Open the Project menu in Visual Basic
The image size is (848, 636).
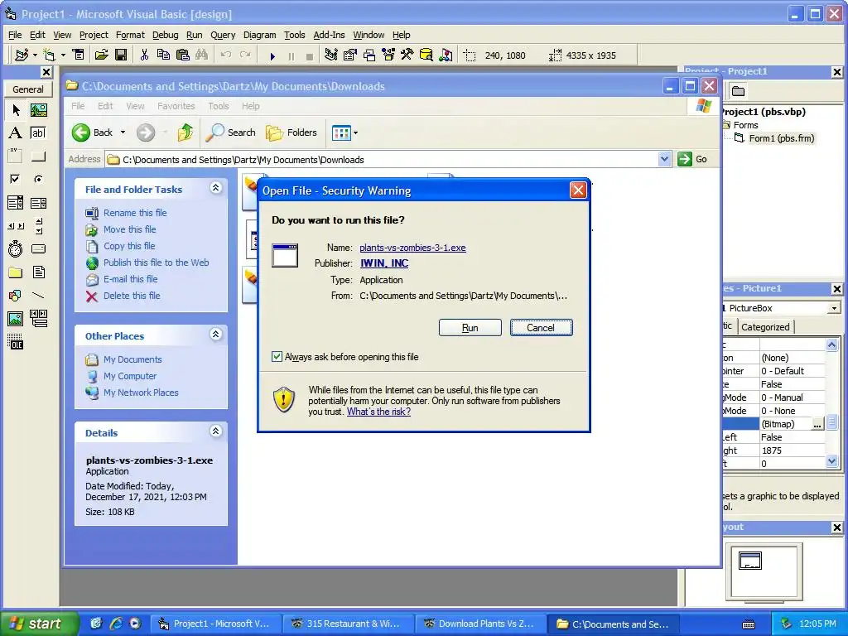tap(94, 35)
